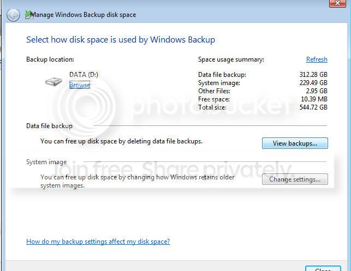This screenshot has width=351, height=271.
Task: Click the 'Other Files:' label
Action: click(x=214, y=91)
